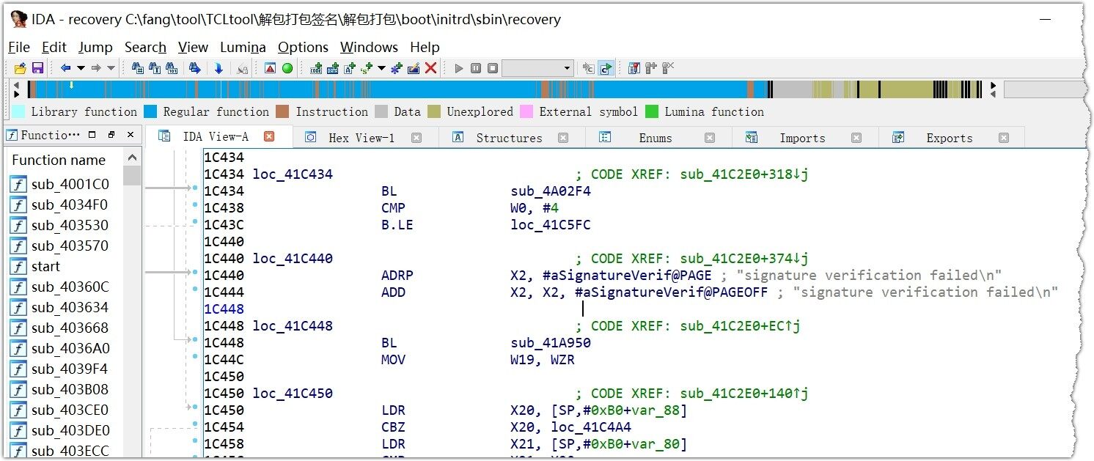Click the Regular function blue legend swatch
Screen dimensions: 1094x461
150,112
